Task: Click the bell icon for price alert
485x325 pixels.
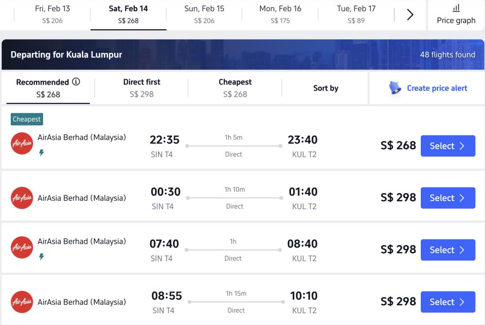Action: point(395,88)
